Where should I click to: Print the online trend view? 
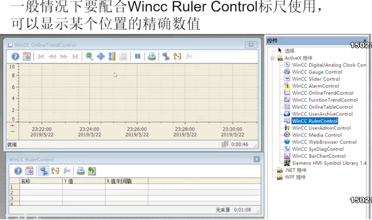[152, 56]
